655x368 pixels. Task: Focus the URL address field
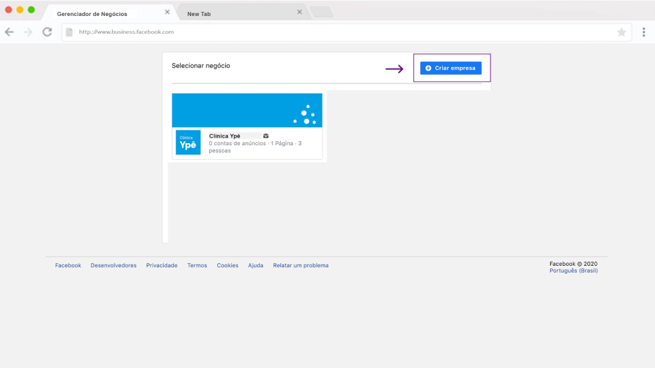(x=339, y=32)
